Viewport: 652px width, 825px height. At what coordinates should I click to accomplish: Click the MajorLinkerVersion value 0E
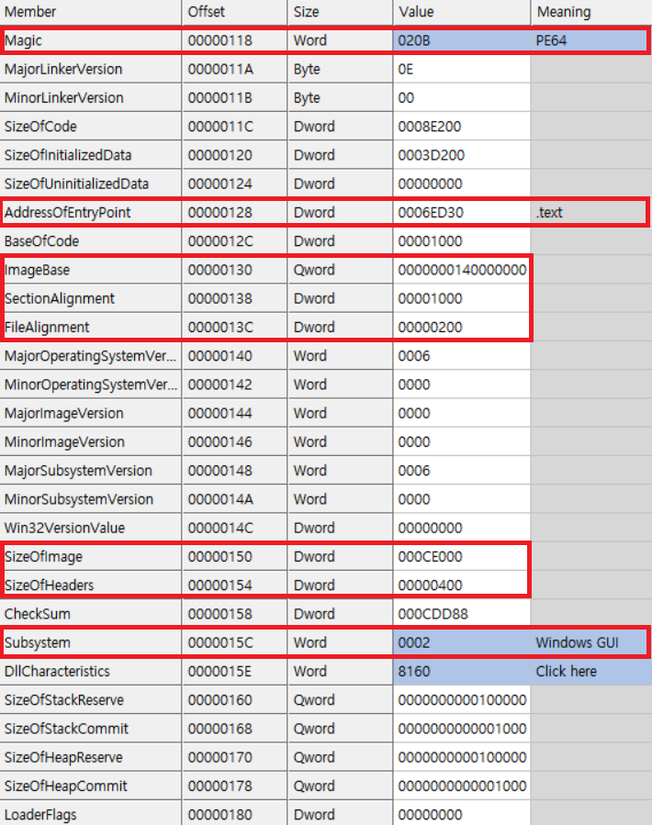point(462,69)
